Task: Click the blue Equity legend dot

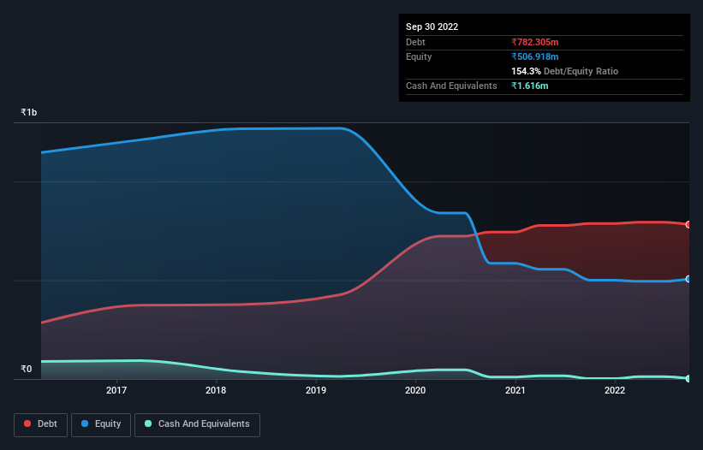Action: [x=85, y=423]
